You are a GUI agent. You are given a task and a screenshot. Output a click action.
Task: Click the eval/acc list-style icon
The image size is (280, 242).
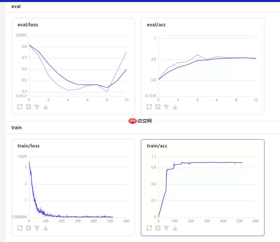(x=166, y=107)
